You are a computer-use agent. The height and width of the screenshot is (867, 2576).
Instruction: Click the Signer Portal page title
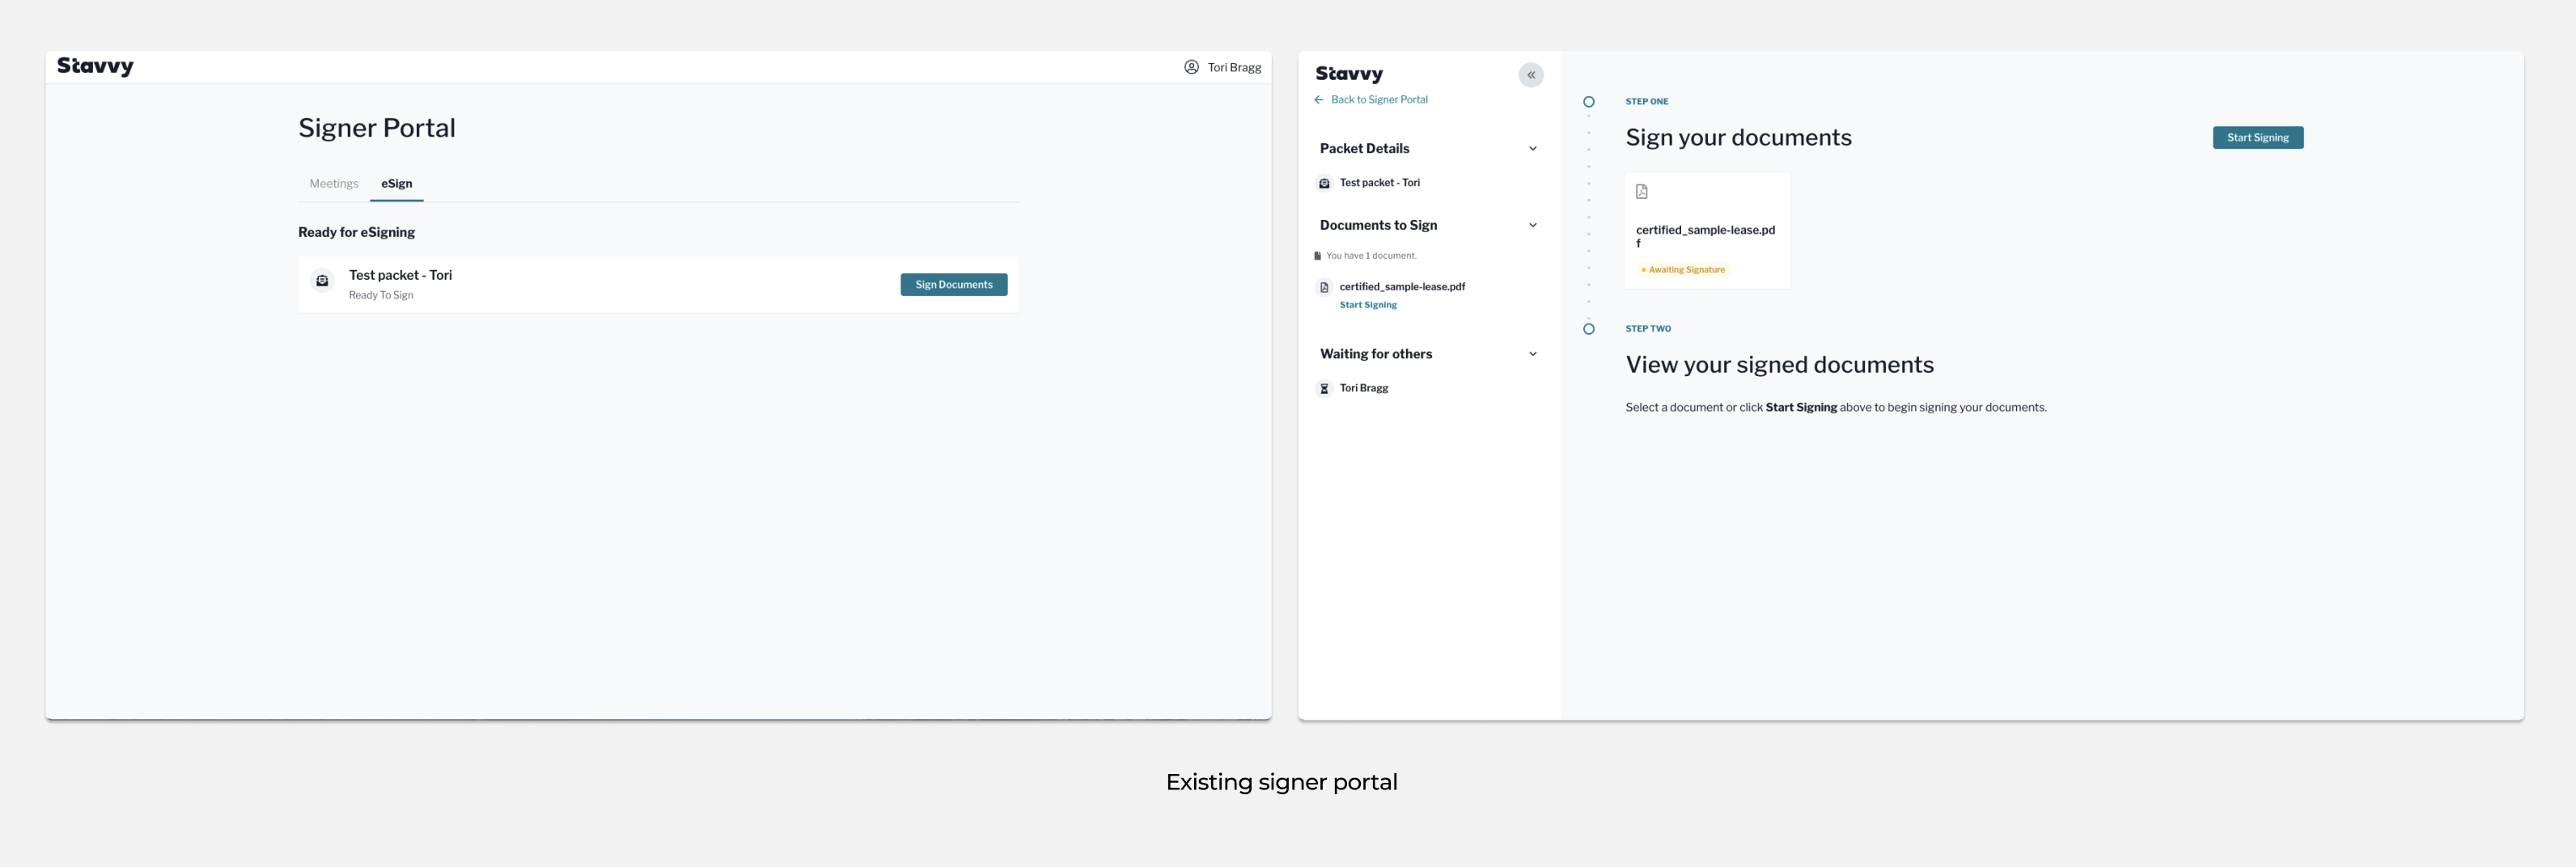tap(377, 128)
